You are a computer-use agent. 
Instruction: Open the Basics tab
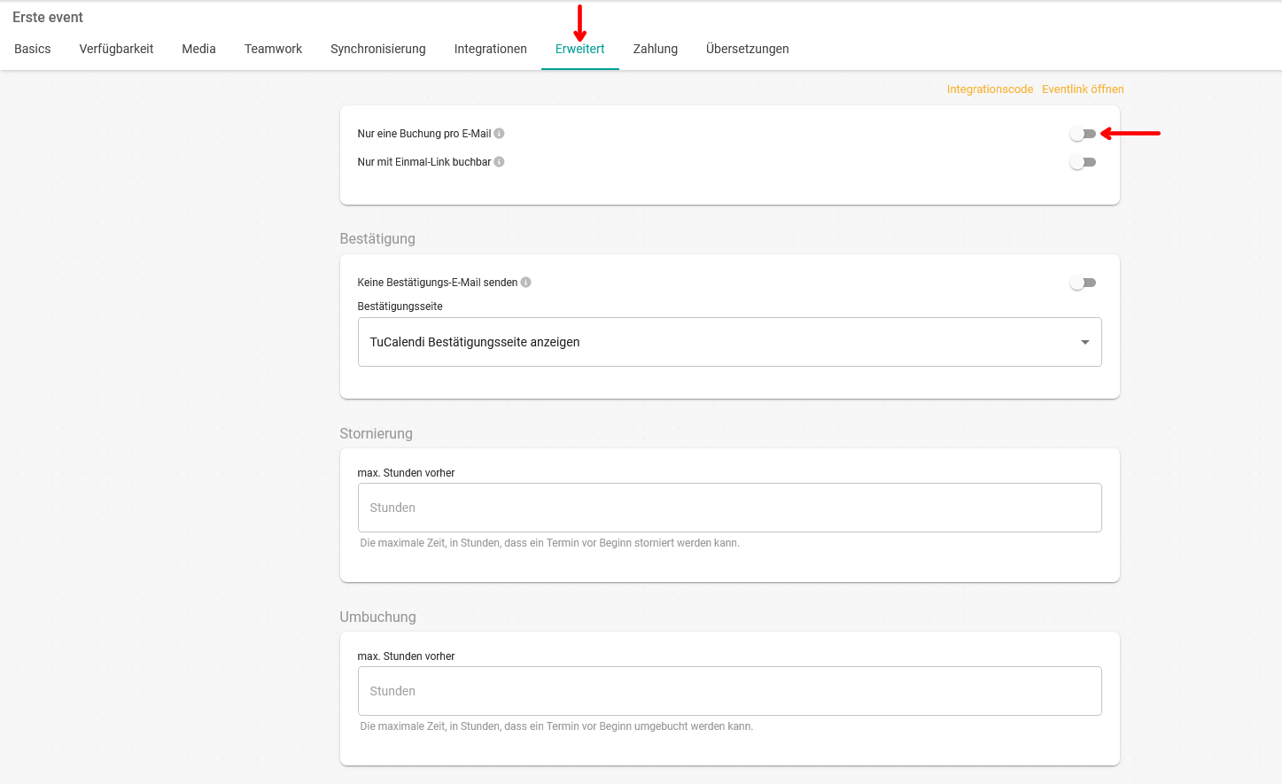pyautogui.click(x=33, y=49)
